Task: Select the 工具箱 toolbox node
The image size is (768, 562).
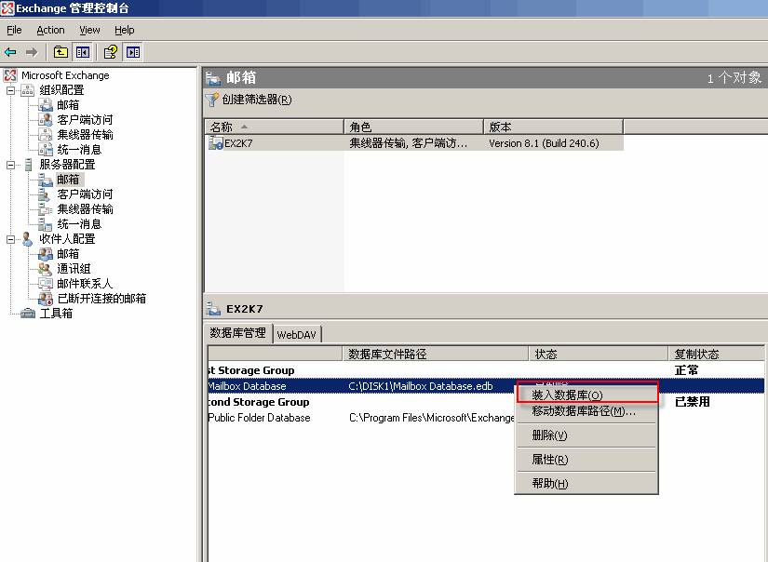Action: coord(56,314)
